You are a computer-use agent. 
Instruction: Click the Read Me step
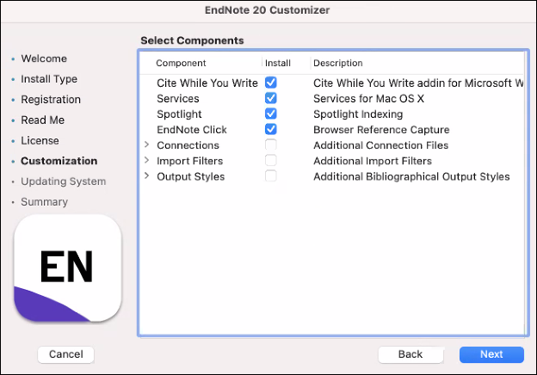(x=42, y=120)
